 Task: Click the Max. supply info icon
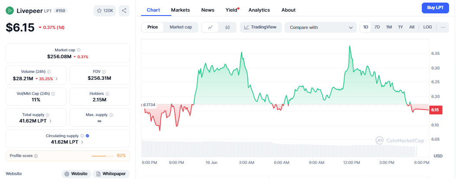point(111,115)
